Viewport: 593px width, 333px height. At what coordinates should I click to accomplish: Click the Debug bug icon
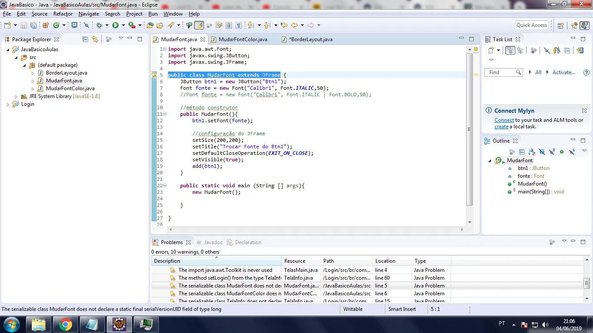coord(99,26)
